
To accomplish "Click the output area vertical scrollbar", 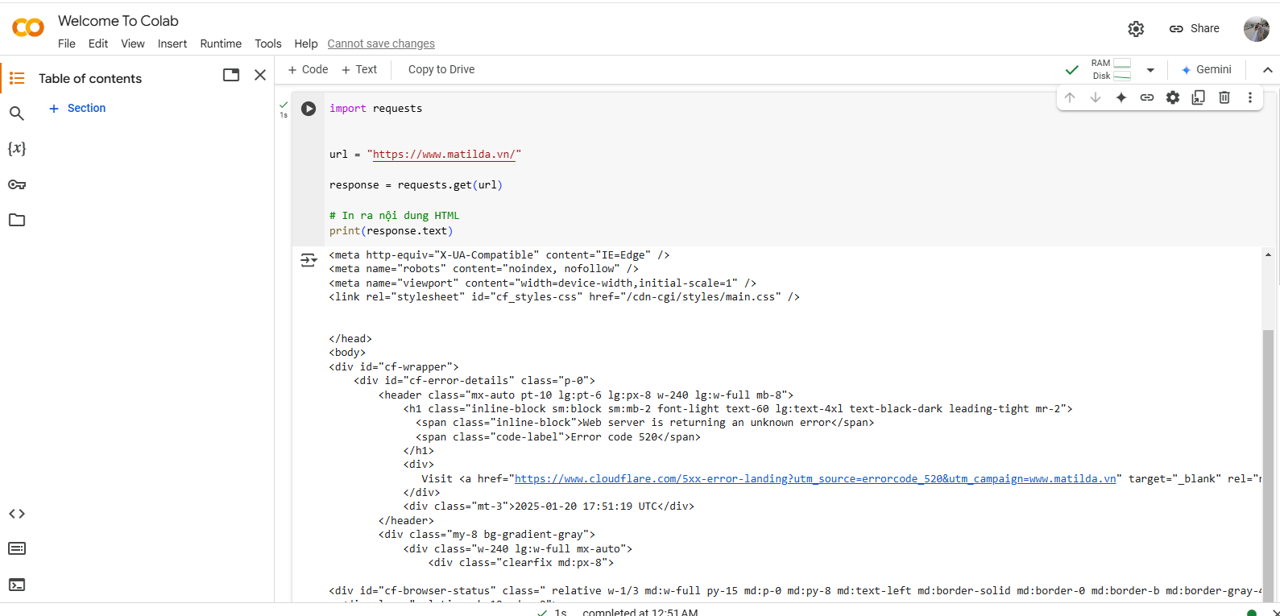I will tap(1268, 451).
